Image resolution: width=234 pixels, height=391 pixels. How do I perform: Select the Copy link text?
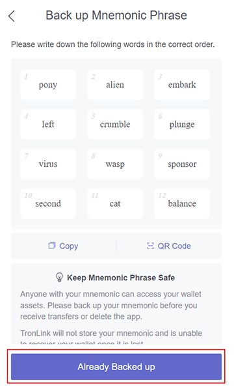pyautogui.click(x=69, y=246)
